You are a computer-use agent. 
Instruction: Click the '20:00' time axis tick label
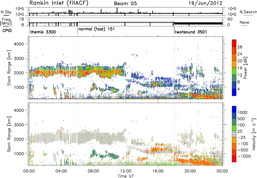190,171
